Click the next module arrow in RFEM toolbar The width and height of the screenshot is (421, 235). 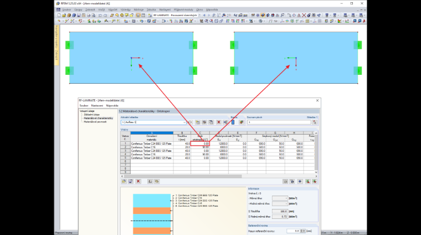(209, 16)
